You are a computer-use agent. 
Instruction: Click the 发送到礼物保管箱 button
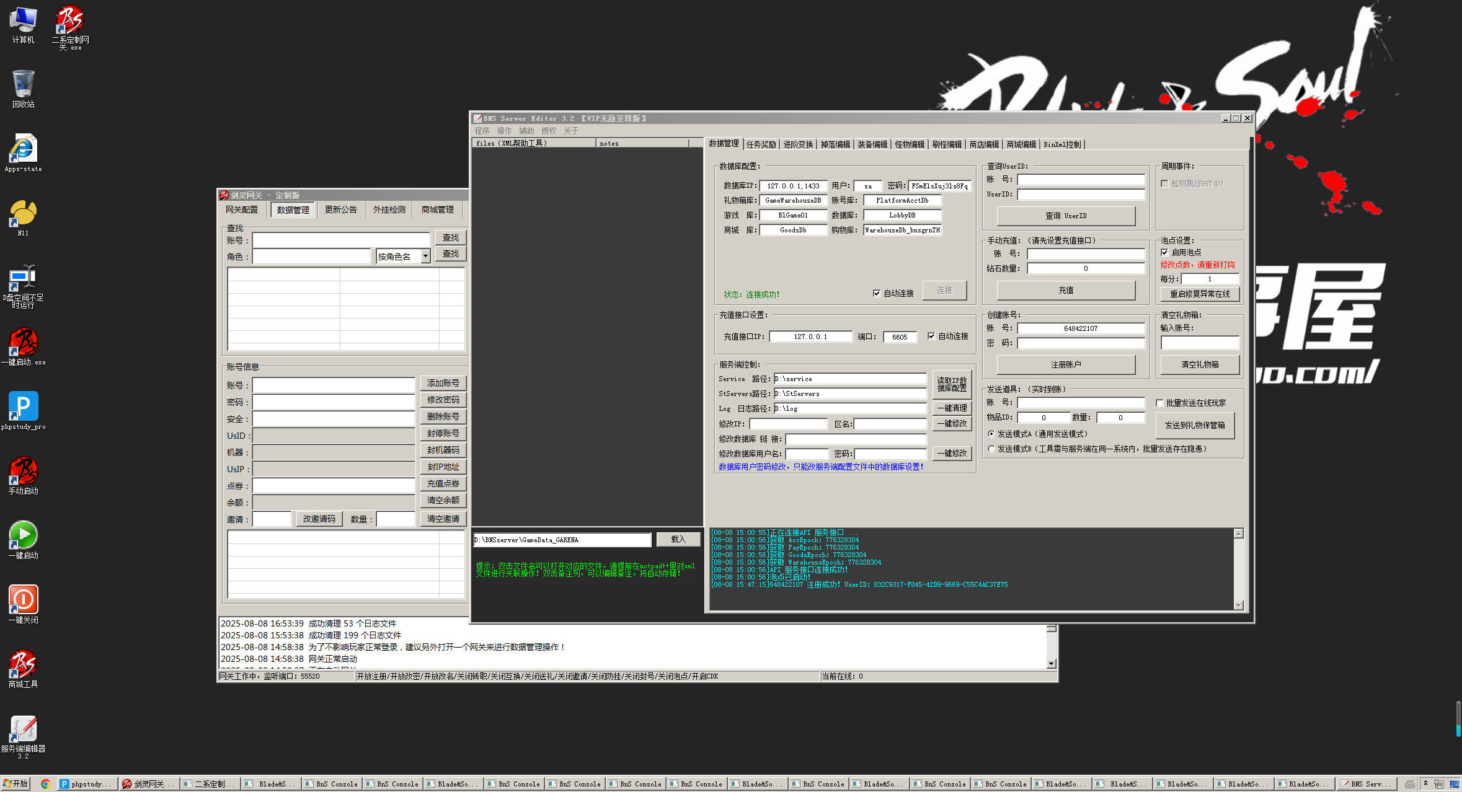[1195, 425]
